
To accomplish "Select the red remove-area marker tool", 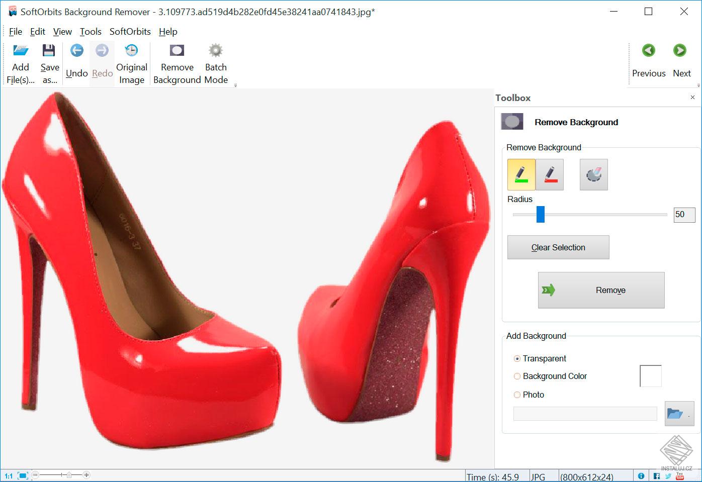I will point(550,174).
